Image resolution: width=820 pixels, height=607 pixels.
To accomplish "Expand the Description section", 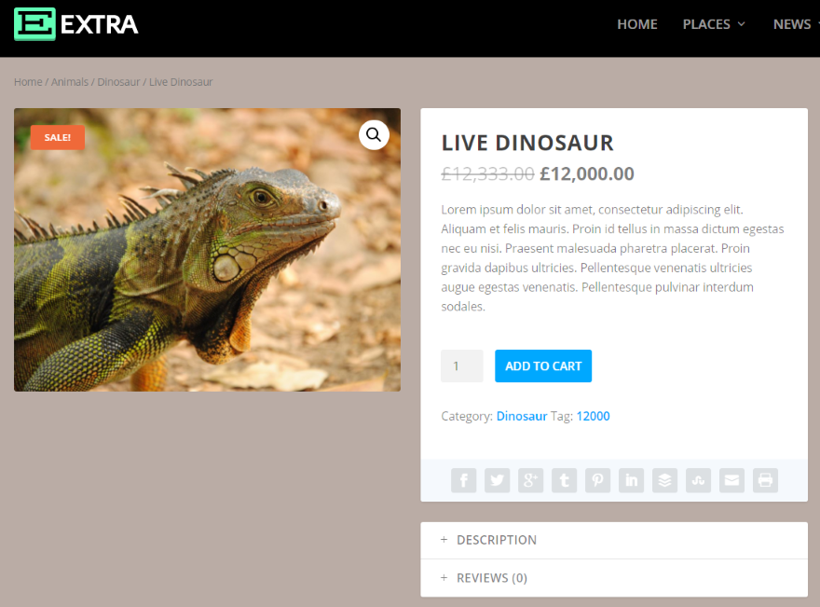I will 614,540.
